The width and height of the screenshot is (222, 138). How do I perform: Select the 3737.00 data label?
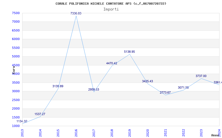[x=201, y=76]
